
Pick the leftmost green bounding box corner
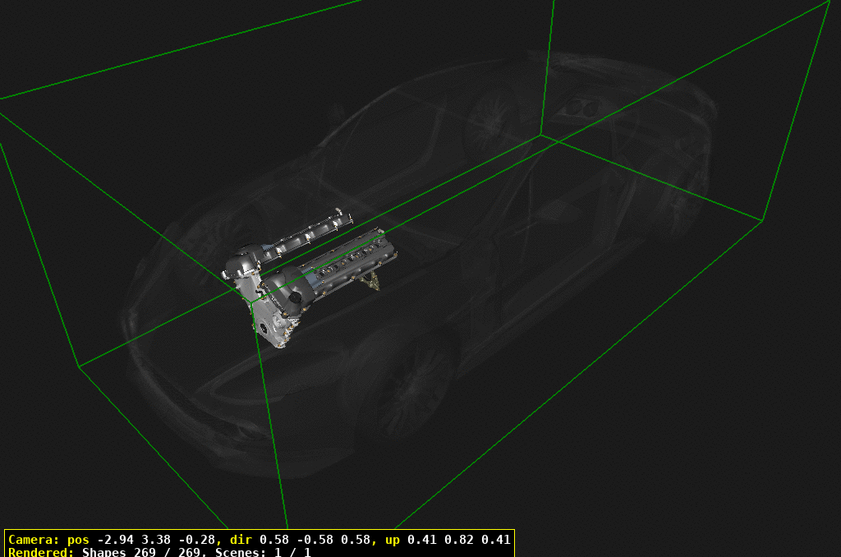[x=80, y=366]
